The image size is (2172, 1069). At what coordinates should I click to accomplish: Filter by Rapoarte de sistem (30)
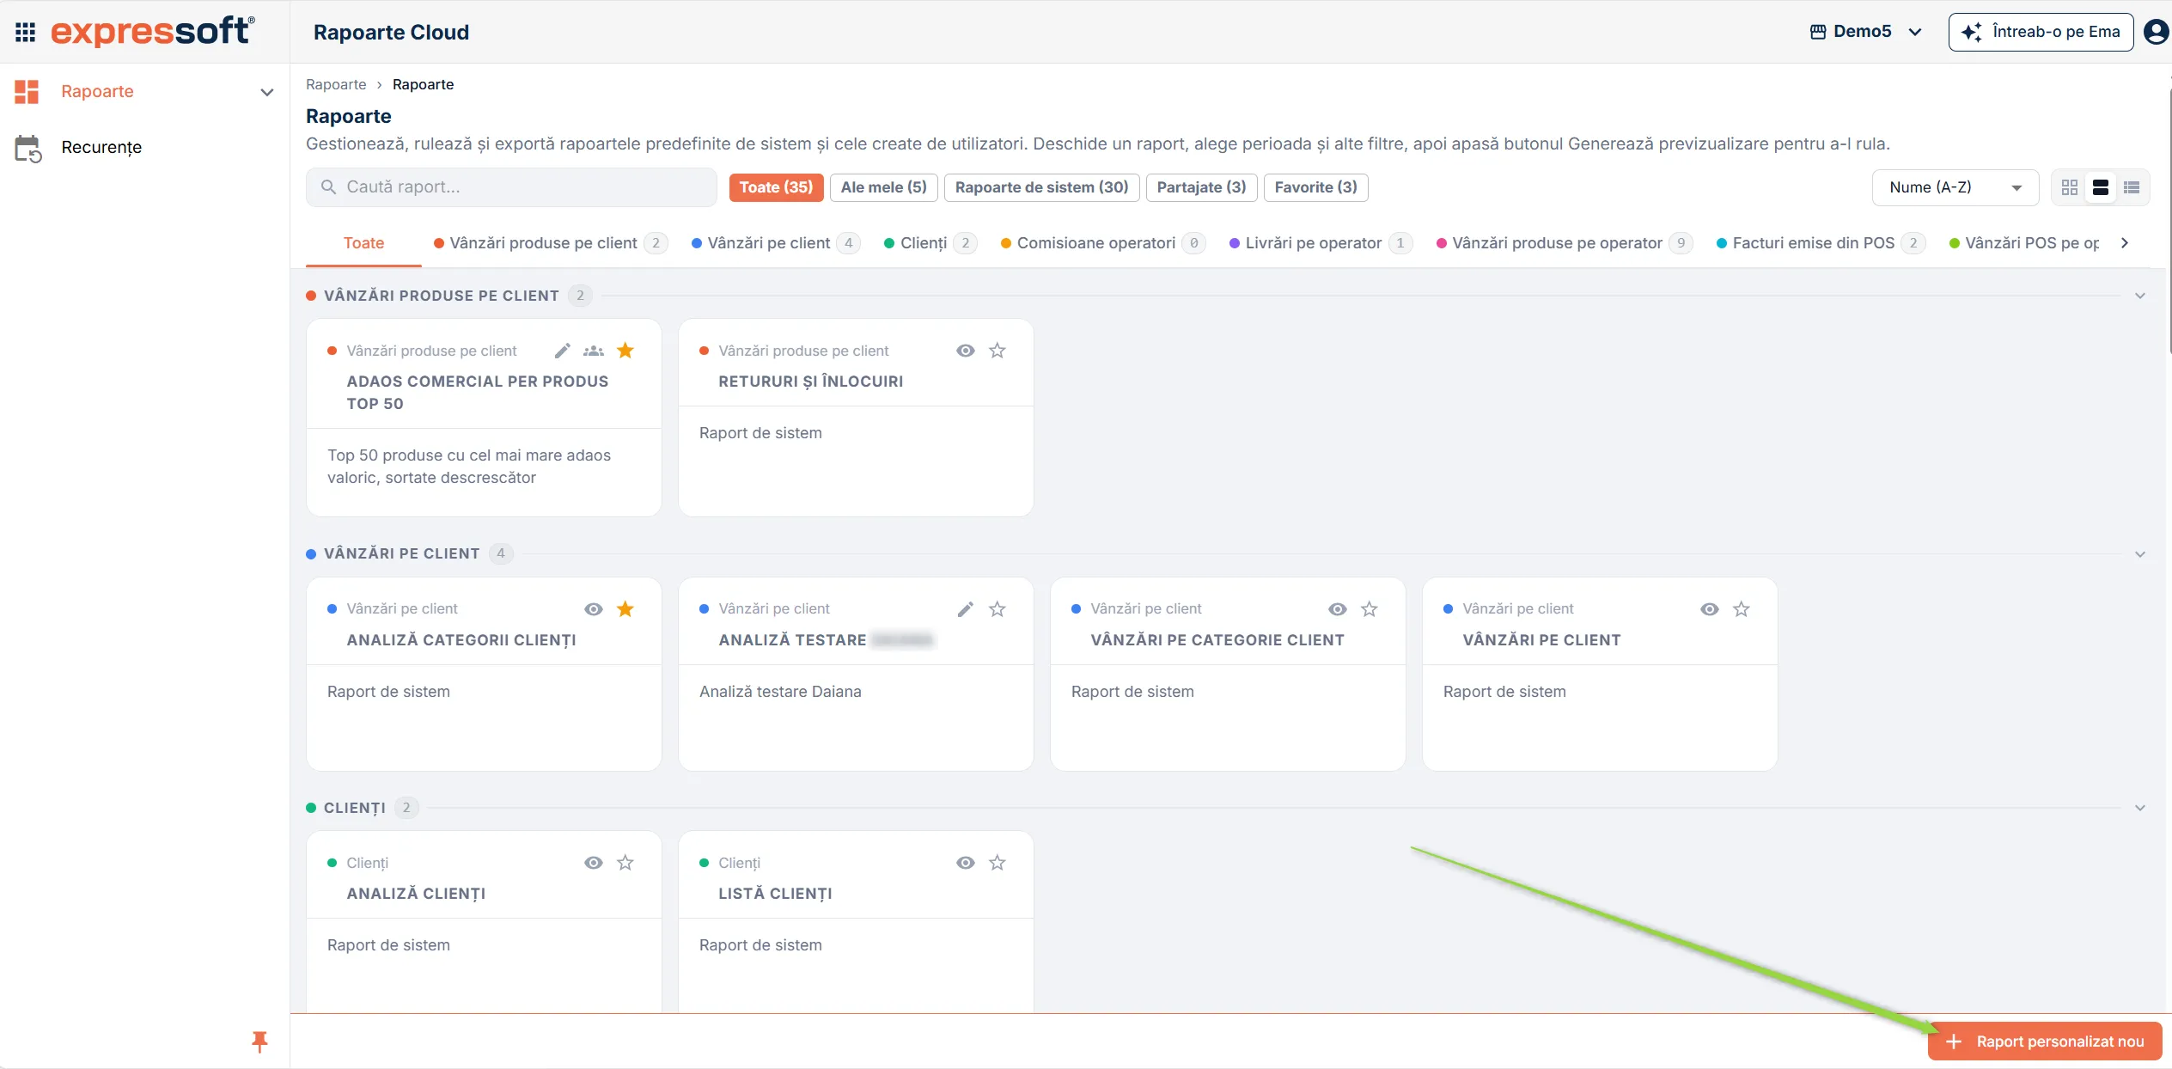pyautogui.click(x=1041, y=187)
